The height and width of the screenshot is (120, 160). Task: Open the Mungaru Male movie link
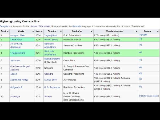point(17,35)
